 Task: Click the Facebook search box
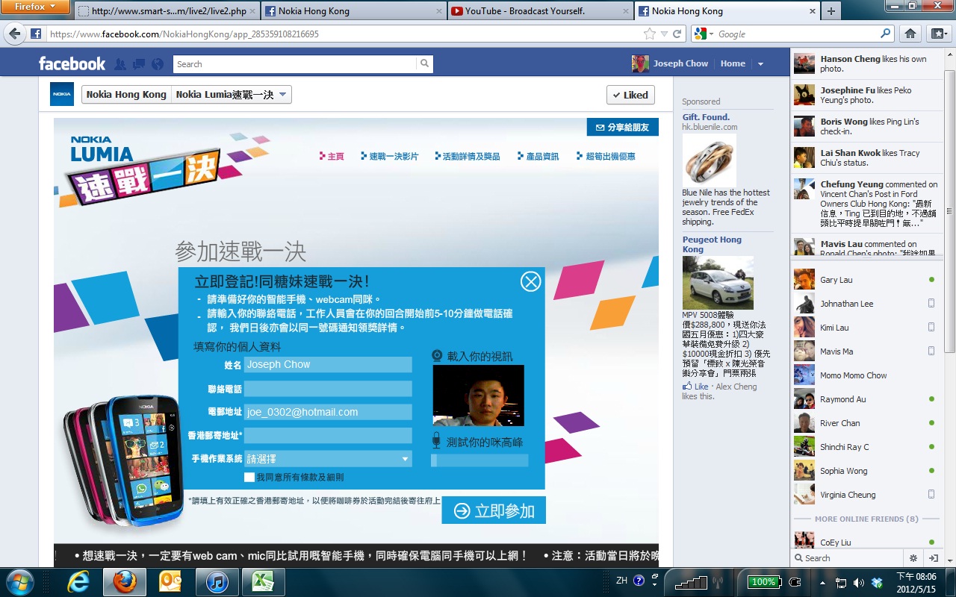(295, 64)
